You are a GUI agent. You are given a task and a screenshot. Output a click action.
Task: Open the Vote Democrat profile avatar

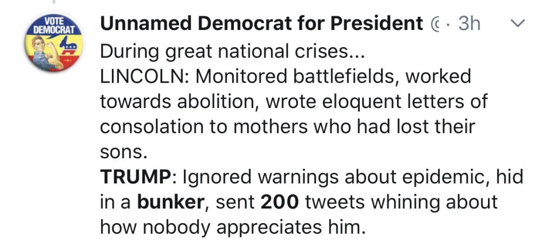point(53,43)
